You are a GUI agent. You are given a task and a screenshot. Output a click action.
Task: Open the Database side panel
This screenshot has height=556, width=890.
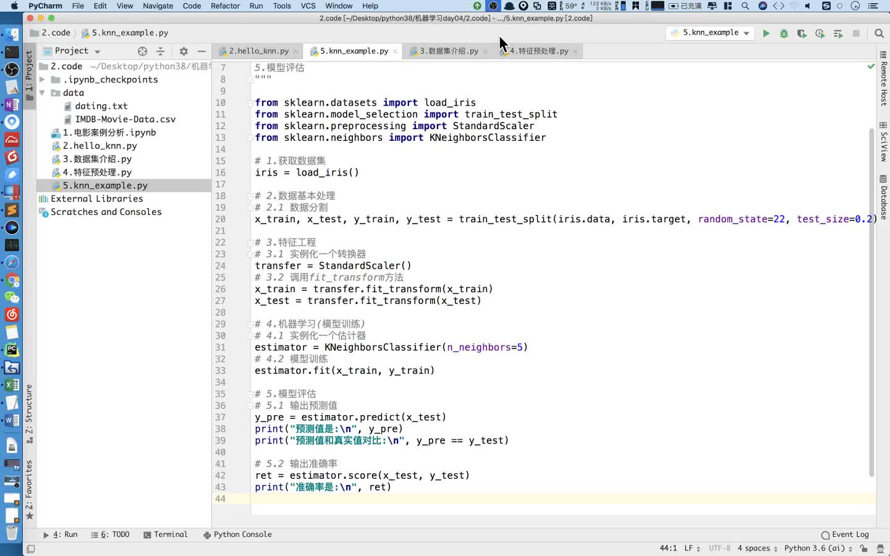(x=883, y=198)
